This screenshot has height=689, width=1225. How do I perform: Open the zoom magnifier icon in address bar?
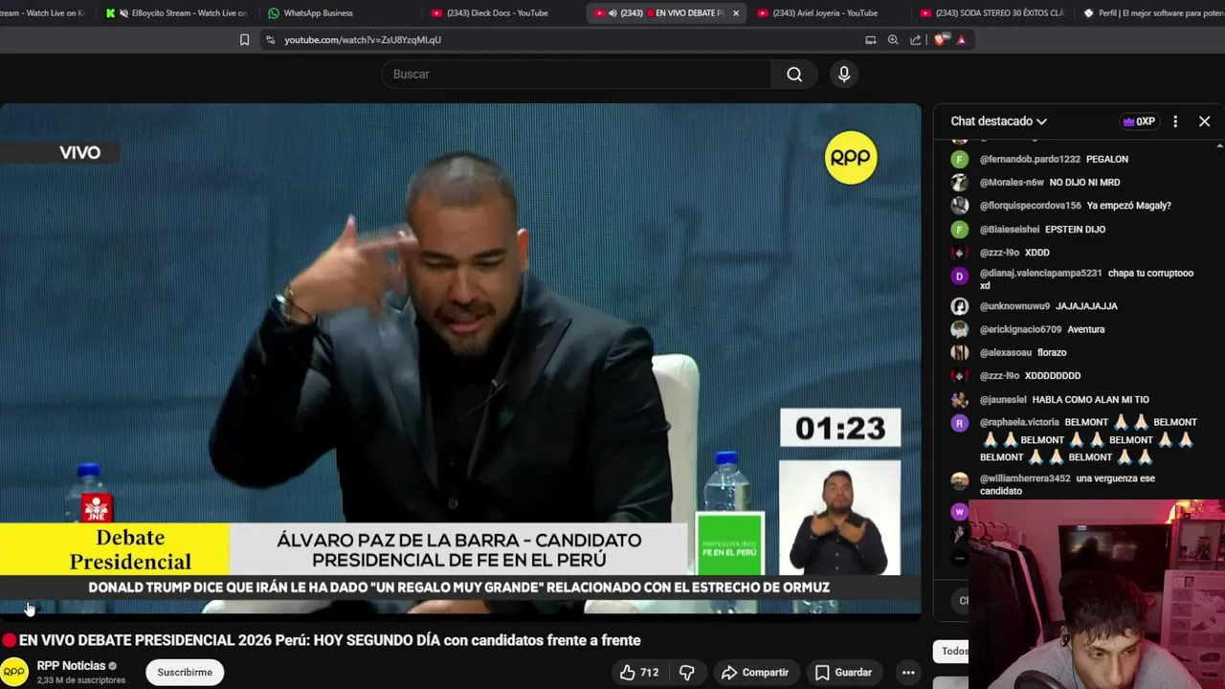pos(893,40)
